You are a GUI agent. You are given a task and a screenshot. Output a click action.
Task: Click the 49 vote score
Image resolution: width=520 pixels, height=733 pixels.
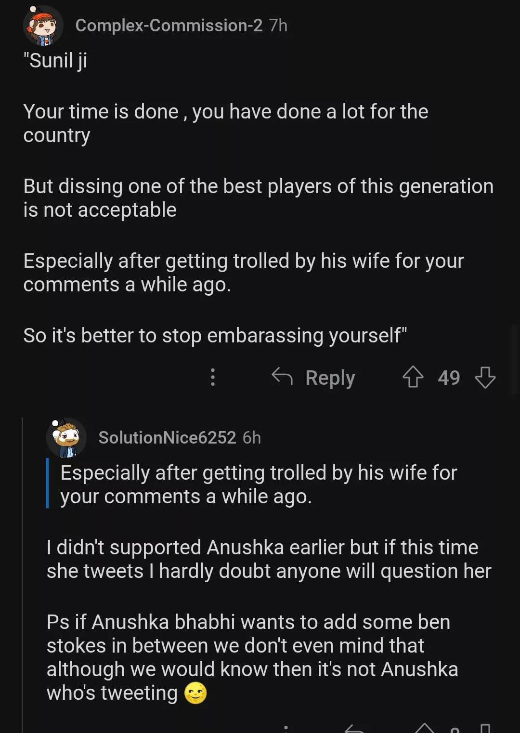coord(449,378)
